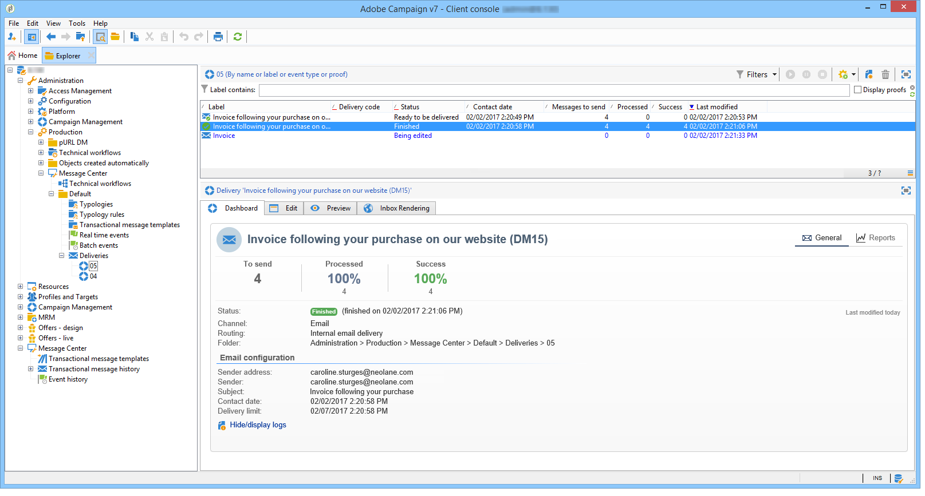The image size is (925, 496).
Task: Click the funnel icon beside Label contains
Action: click(204, 89)
